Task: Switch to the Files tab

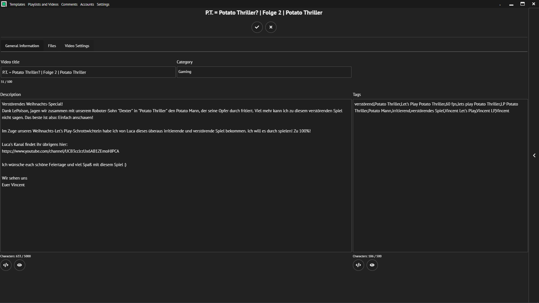Action: point(52,45)
